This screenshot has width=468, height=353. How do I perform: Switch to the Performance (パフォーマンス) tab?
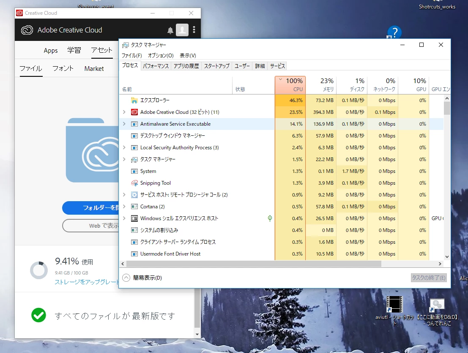pos(156,66)
